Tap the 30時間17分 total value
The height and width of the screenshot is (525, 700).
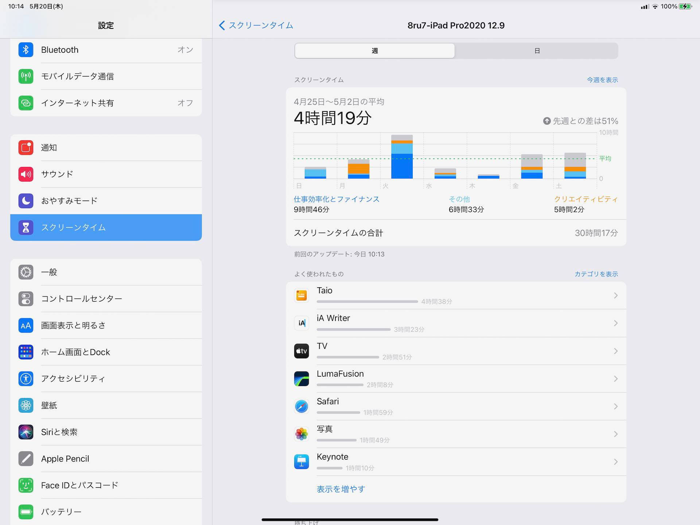[x=596, y=233]
